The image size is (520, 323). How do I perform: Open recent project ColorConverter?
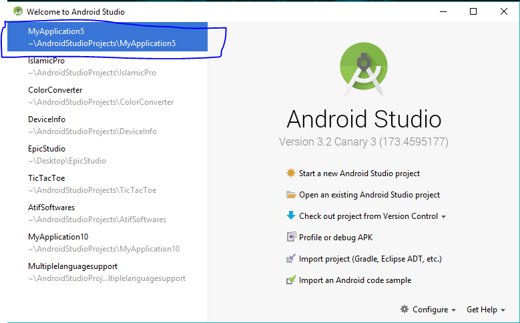tap(107, 96)
